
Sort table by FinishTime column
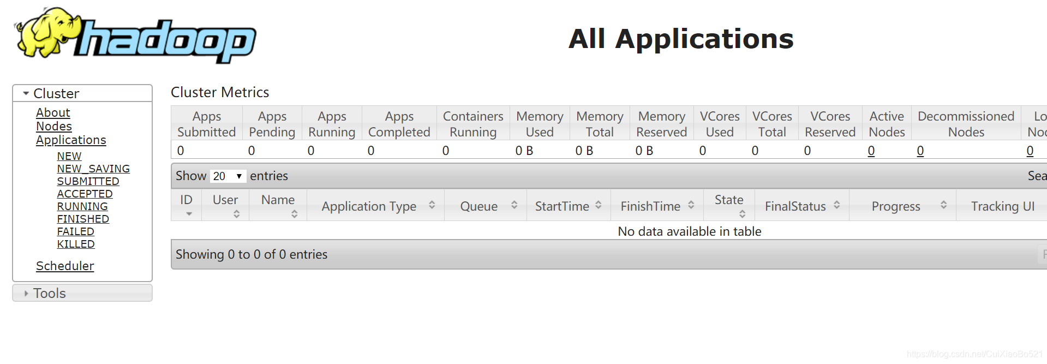(657, 205)
